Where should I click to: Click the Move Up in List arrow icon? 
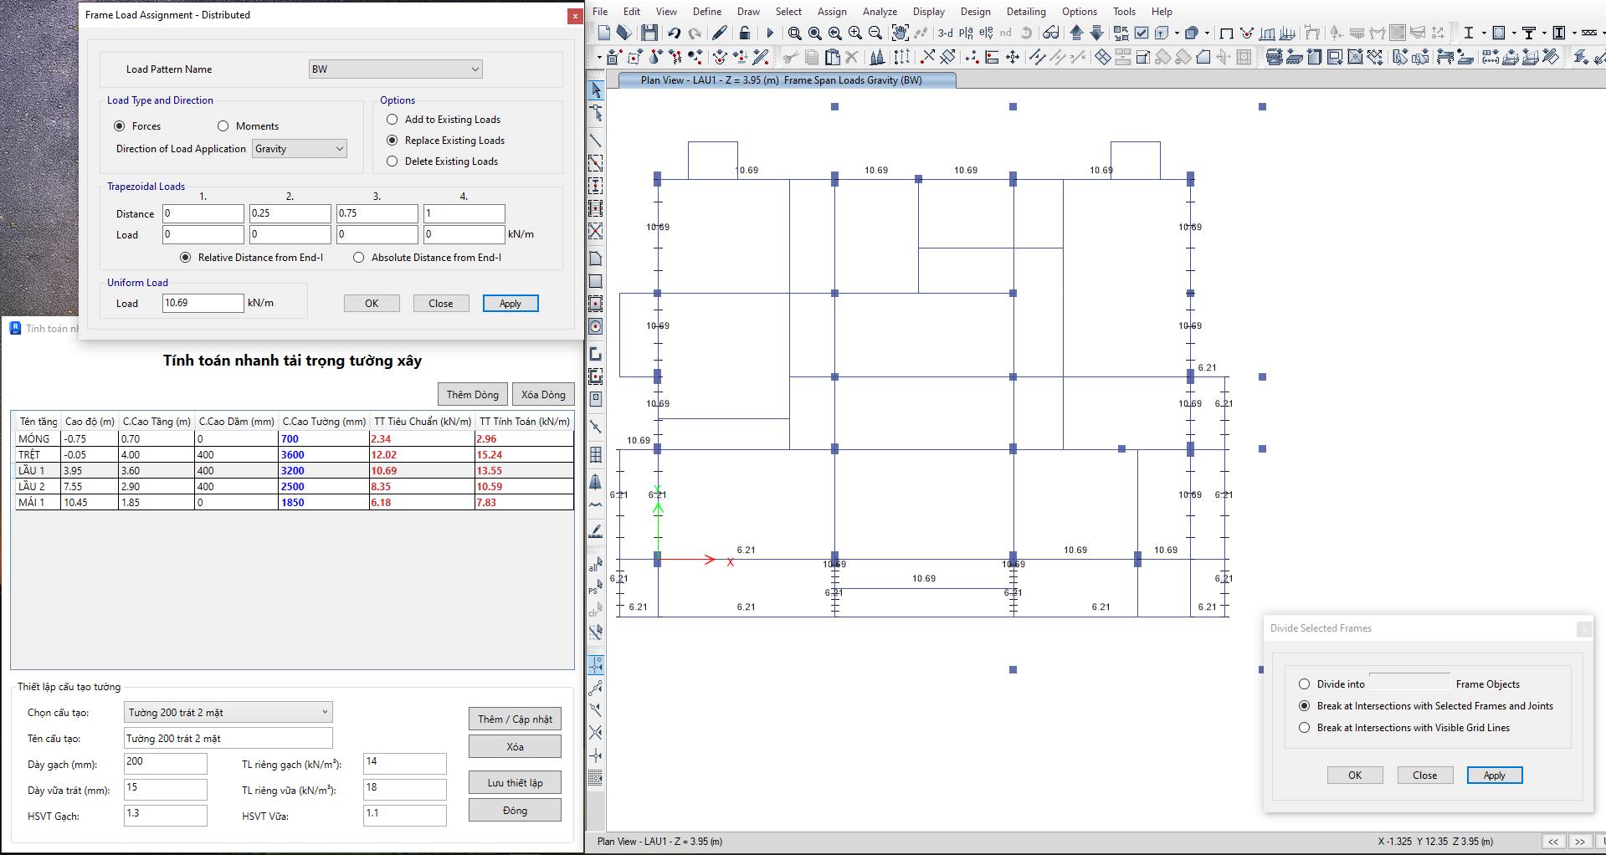(1077, 33)
